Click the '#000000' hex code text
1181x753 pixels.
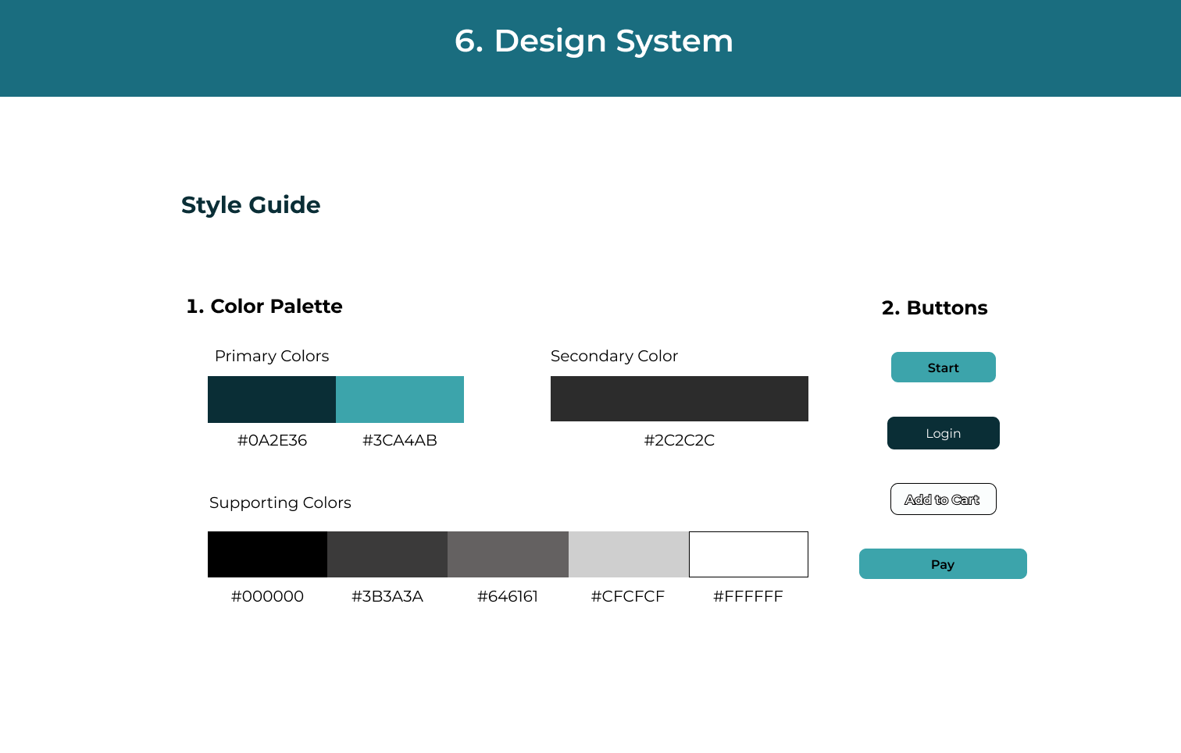click(267, 596)
